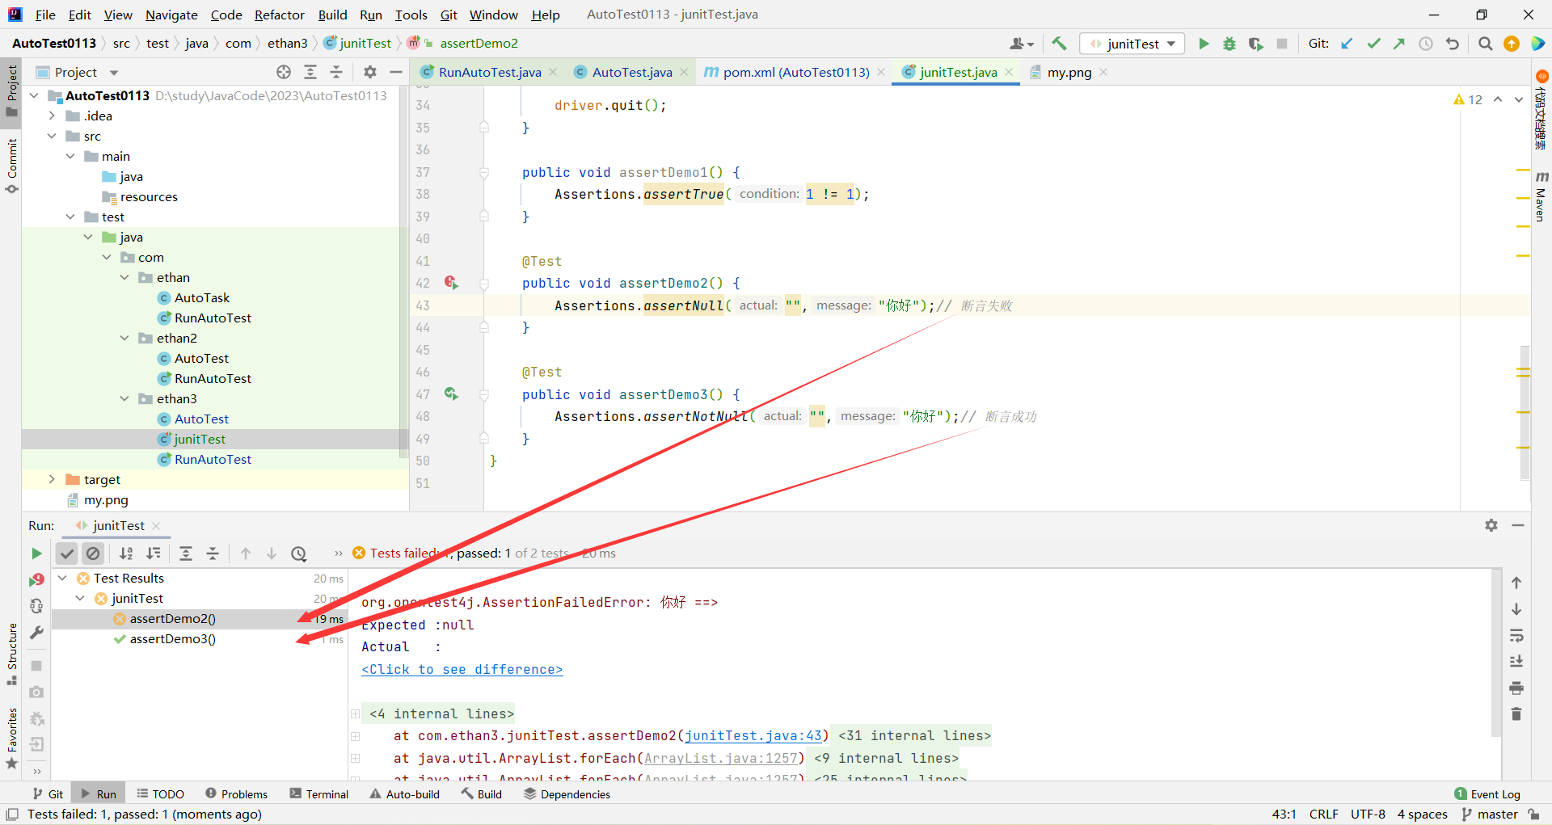The height and width of the screenshot is (825, 1552).
Task: Click the 'Click to see difference' link
Action: click(462, 669)
